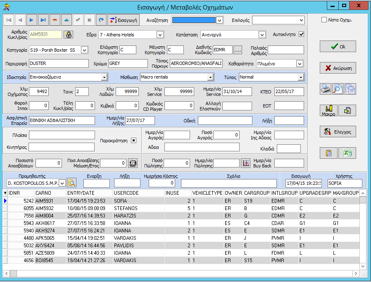
Task: Click the padlock icon beside plate number
Action: point(69,35)
